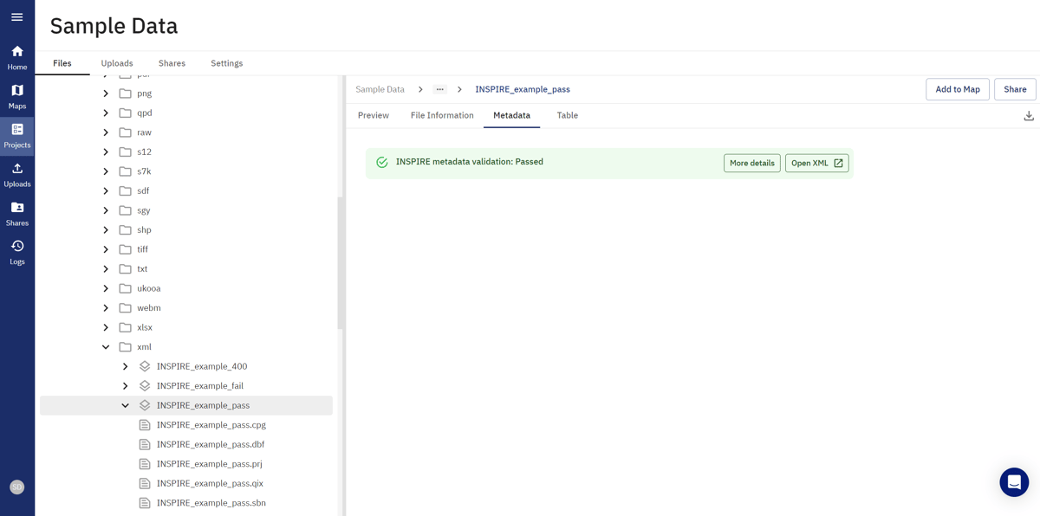This screenshot has height=516, width=1040.
Task: Collapse the INSPIRE_example_pass layer
Action: point(126,406)
